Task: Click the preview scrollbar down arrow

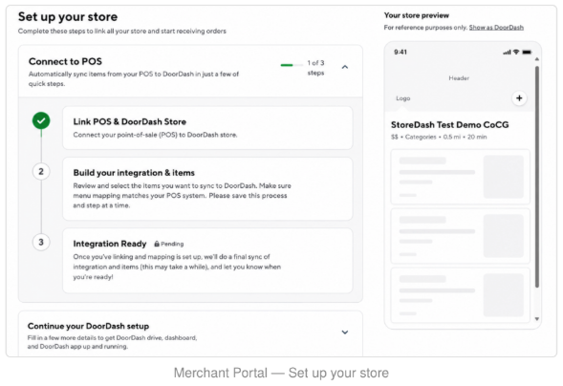Action: click(537, 318)
